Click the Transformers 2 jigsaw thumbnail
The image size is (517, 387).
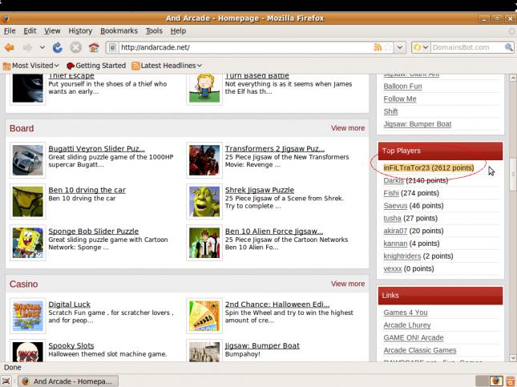204,160
